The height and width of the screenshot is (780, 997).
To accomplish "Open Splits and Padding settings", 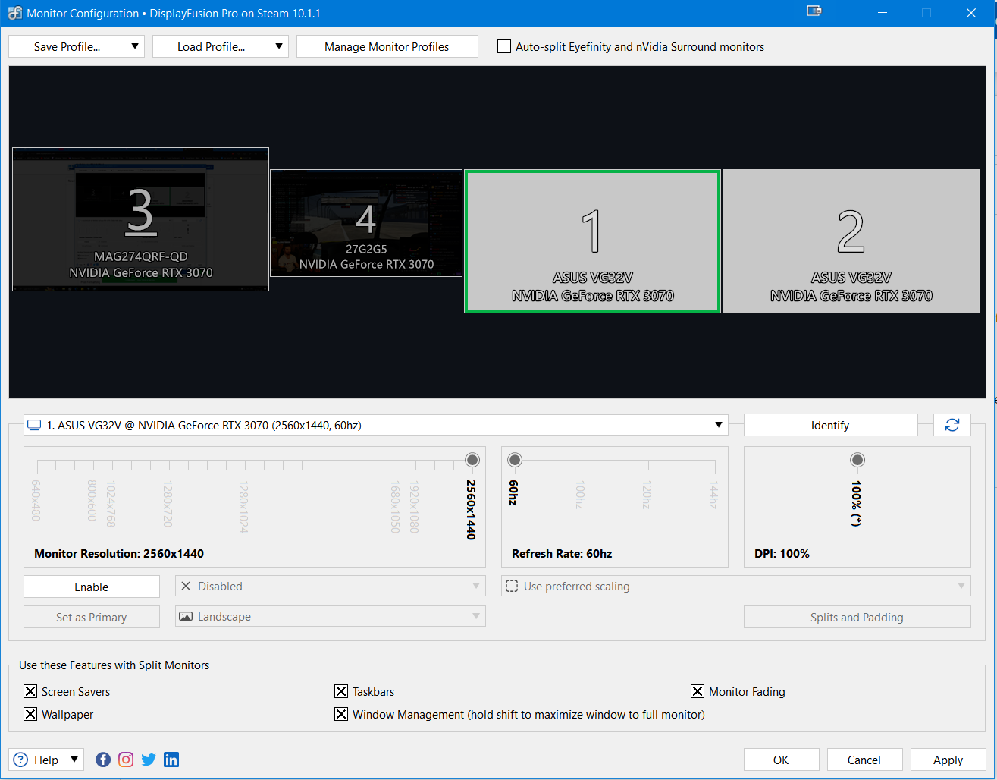I will 857,617.
